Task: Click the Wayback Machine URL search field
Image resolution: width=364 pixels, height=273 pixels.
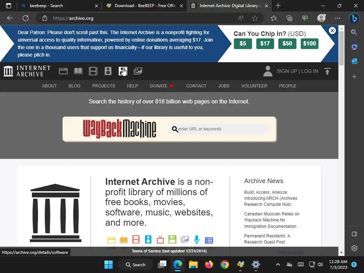Action: (x=220, y=129)
